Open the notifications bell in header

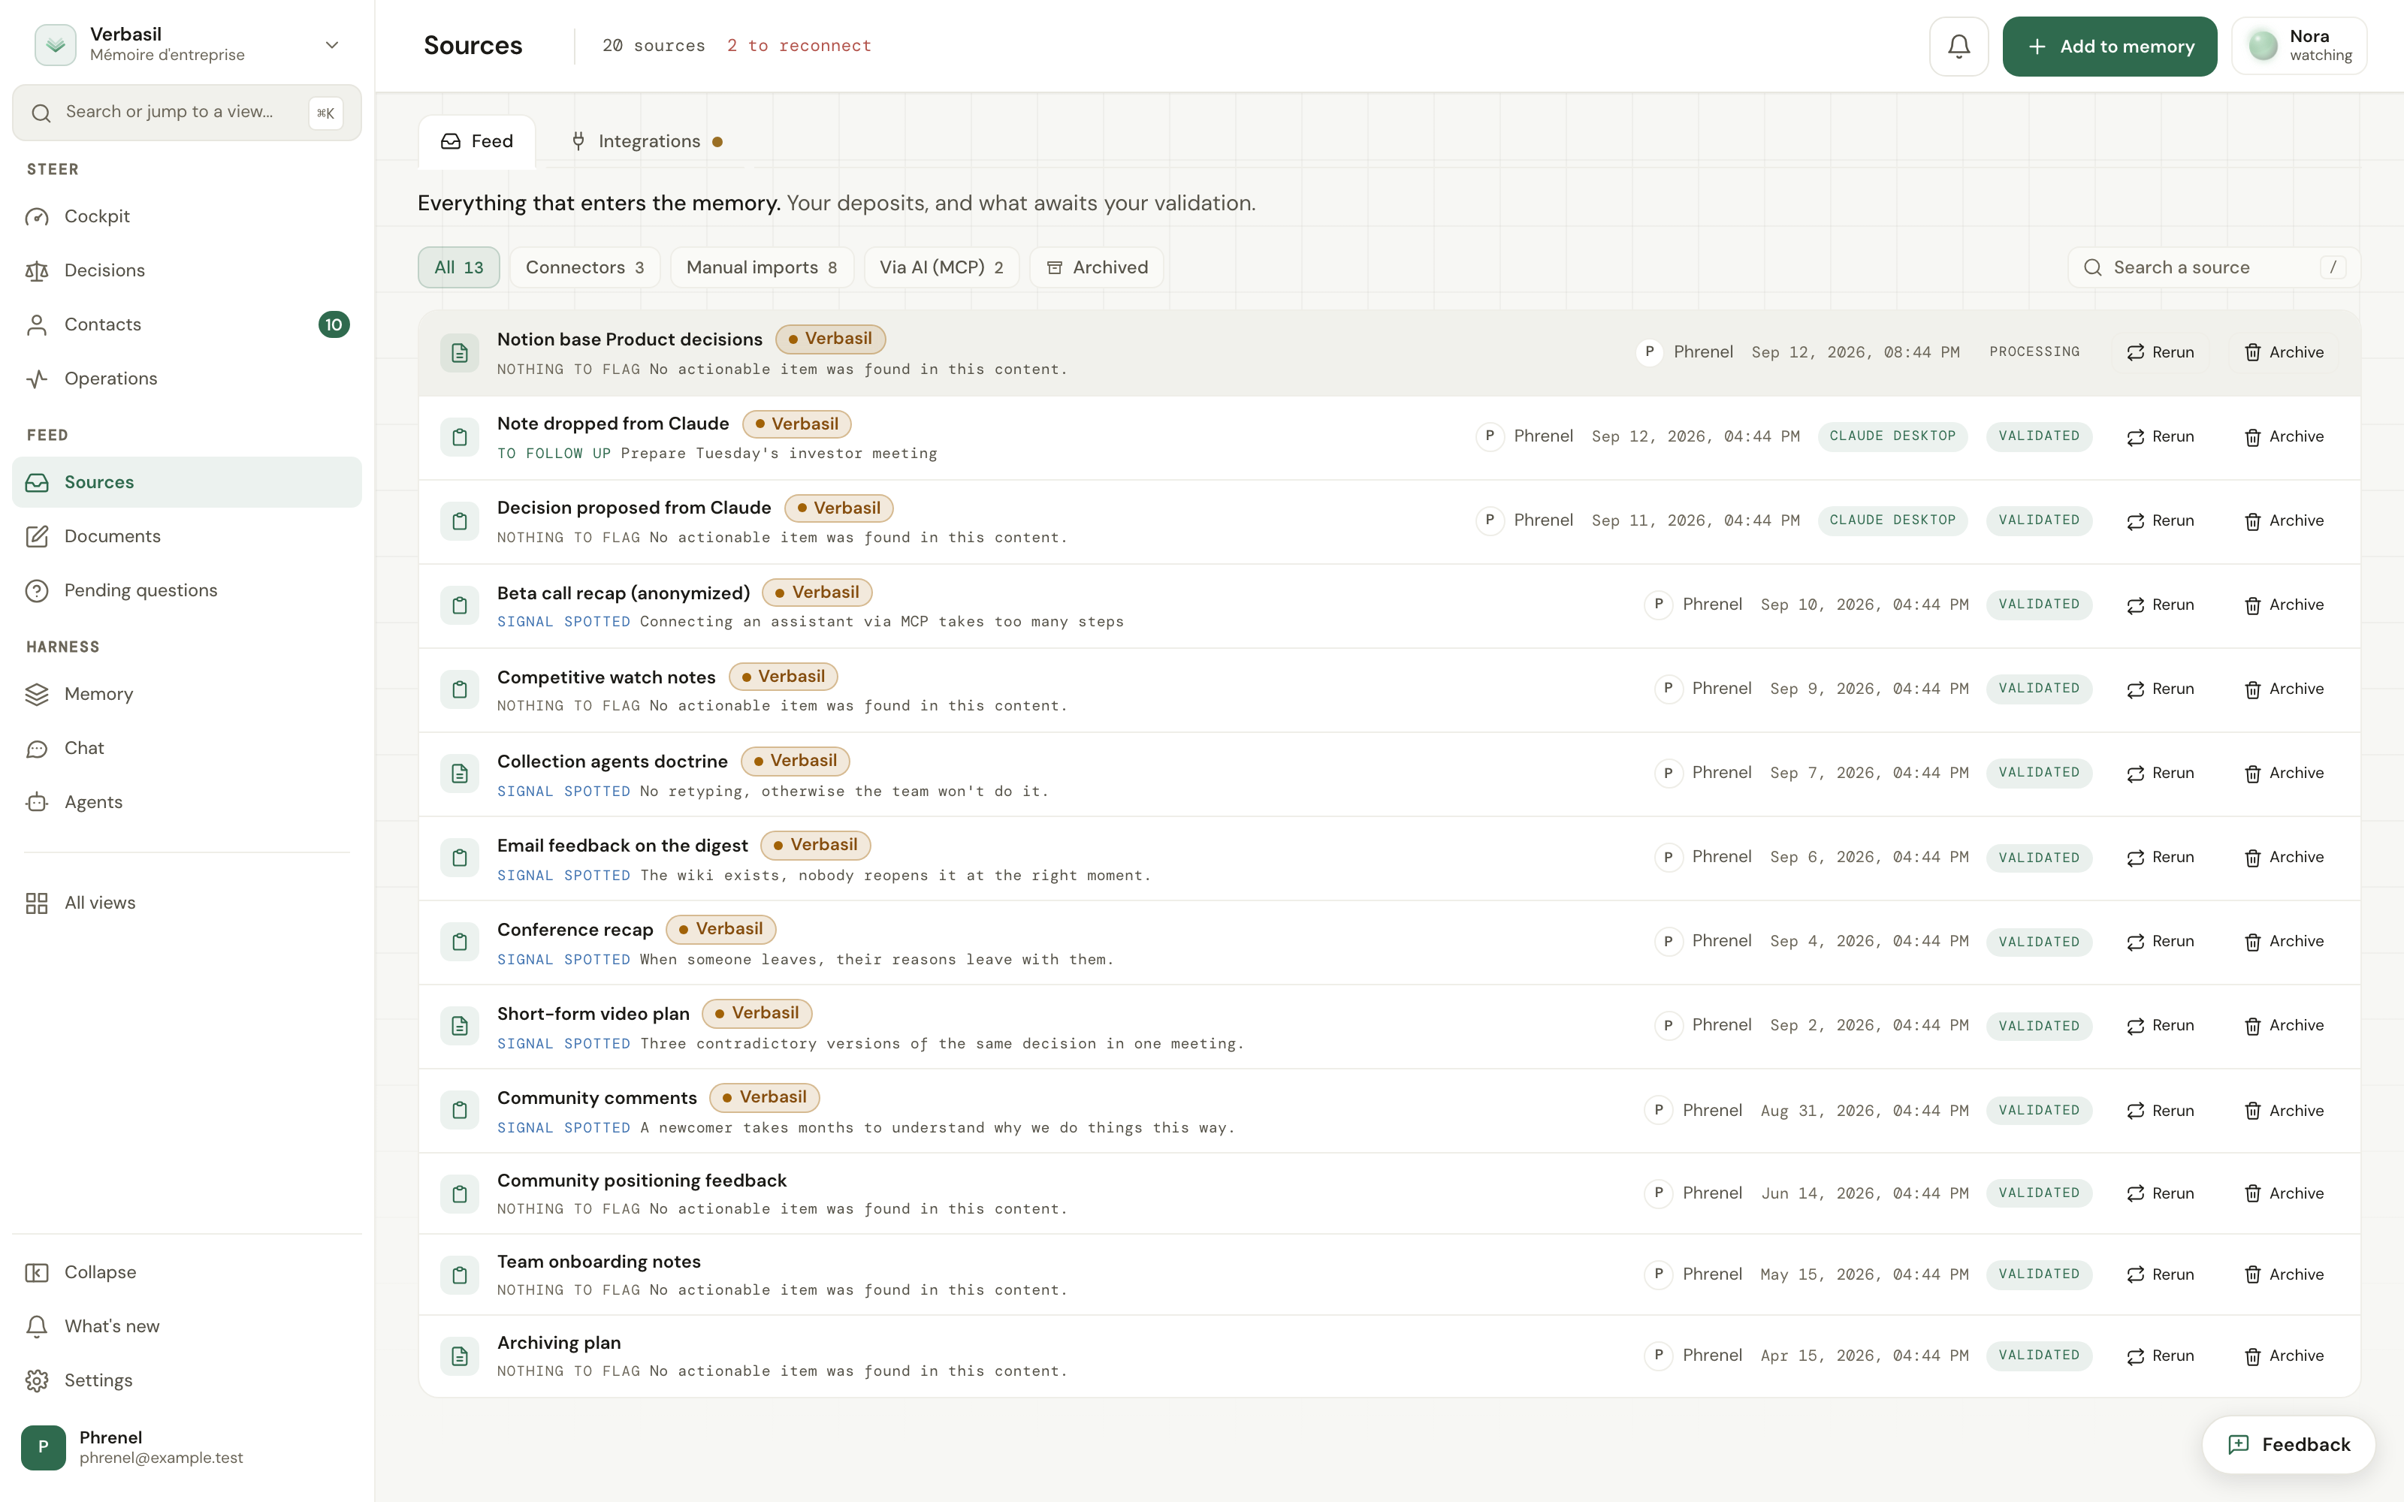click(x=1958, y=46)
